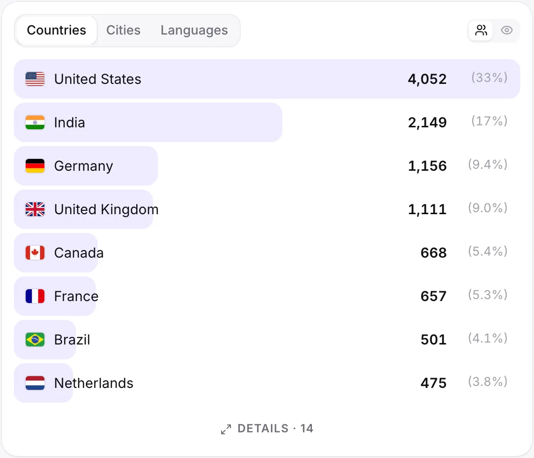534x458 pixels.
Task: Switch to the Countries tab
Action: pyautogui.click(x=57, y=30)
